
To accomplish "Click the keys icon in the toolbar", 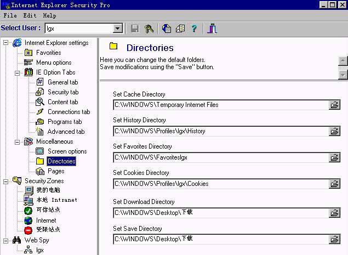I will 149,29.
